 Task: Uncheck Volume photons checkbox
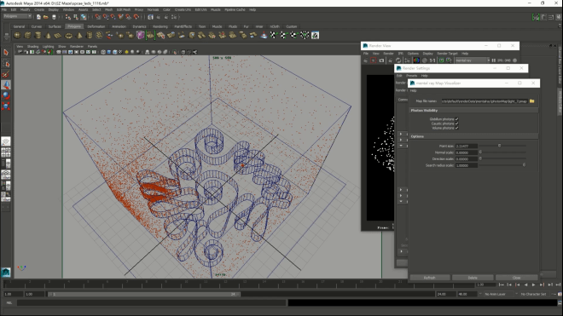(456, 128)
